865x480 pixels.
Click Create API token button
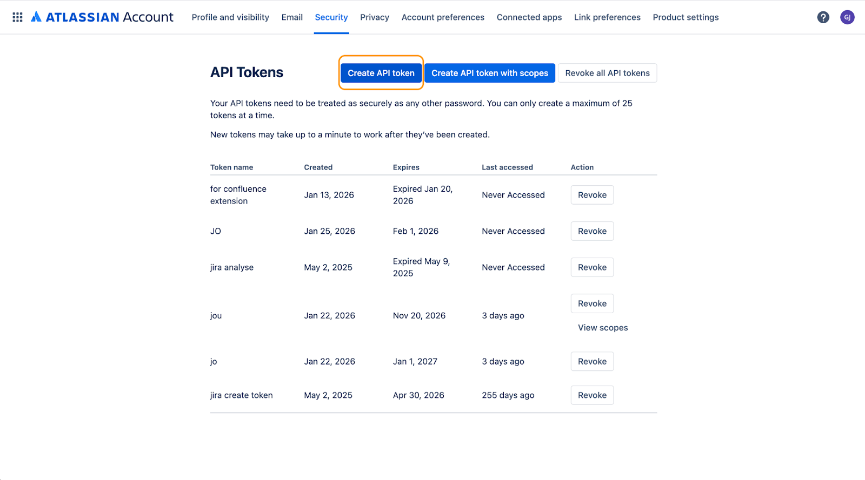pos(381,73)
